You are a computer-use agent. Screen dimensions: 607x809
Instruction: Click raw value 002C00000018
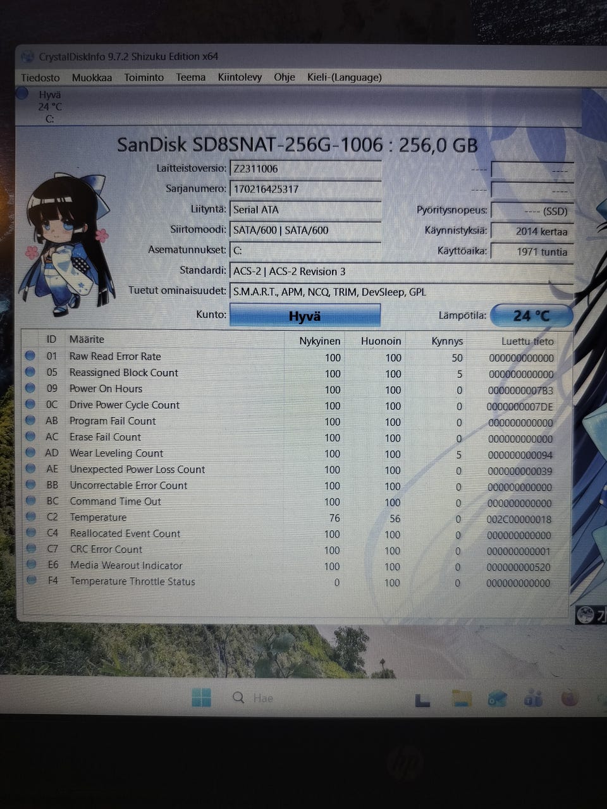coord(519,520)
